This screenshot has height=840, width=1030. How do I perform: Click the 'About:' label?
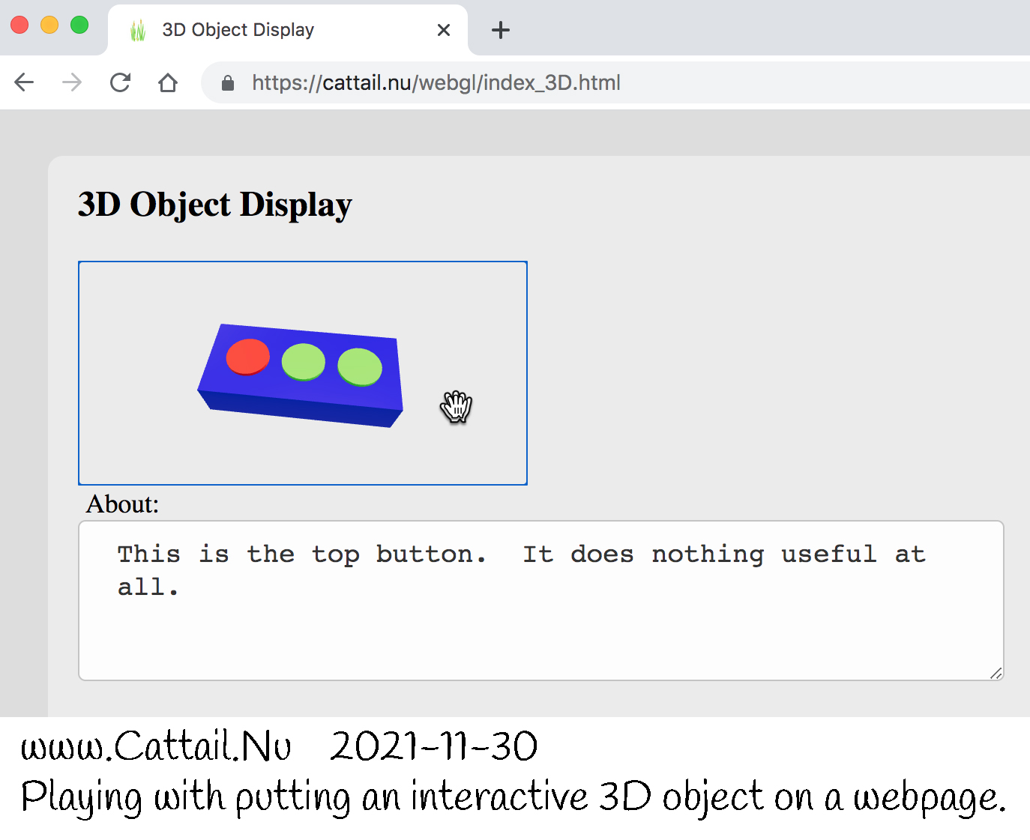coord(122,504)
